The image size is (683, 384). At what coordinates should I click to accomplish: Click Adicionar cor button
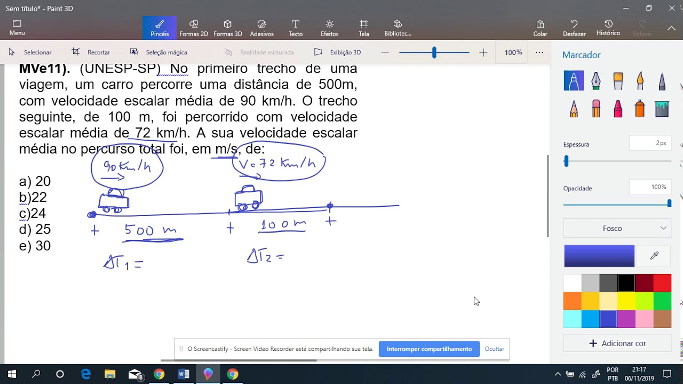(x=617, y=343)
